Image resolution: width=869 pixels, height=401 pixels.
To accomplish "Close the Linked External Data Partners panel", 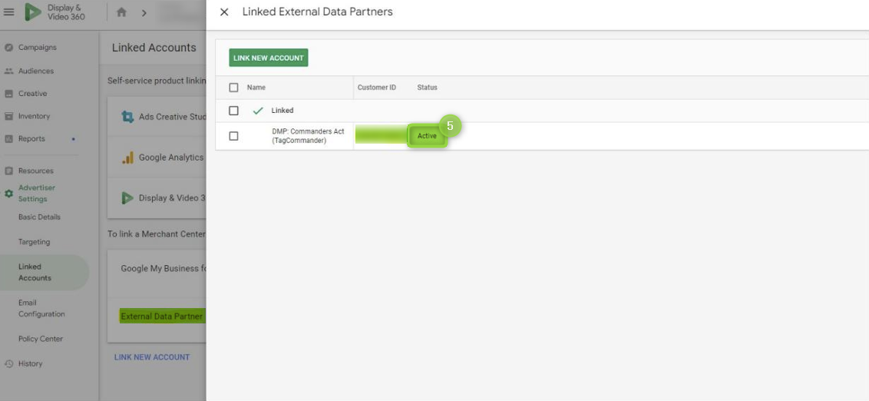I will pyautogui.click(x=224, y=12).
